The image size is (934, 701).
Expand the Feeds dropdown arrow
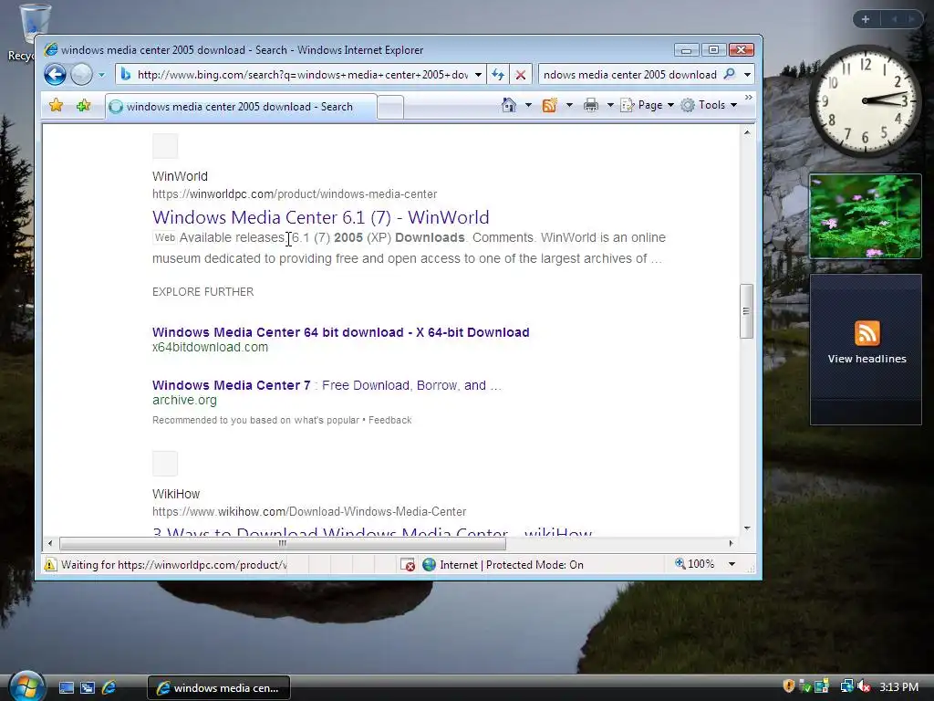(569, 105)
